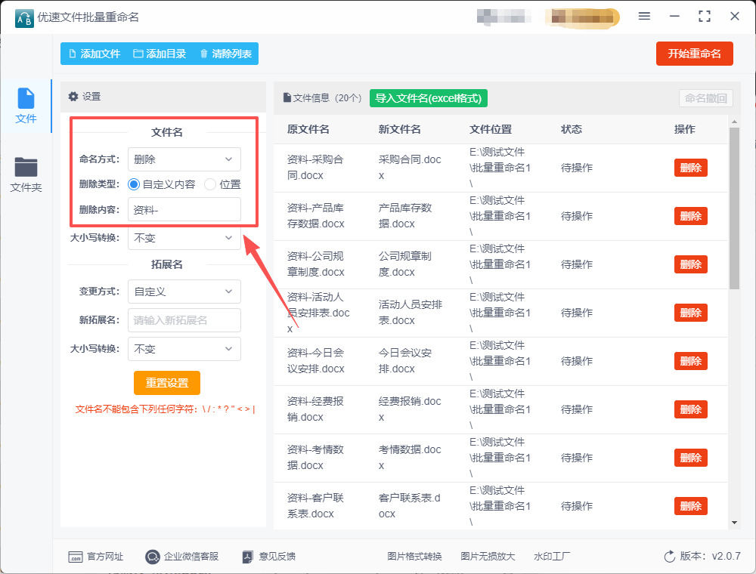The width and height of the screenshot is (756, 574).
Task: Click the feedback icon in footer
Action: (247, 557)
